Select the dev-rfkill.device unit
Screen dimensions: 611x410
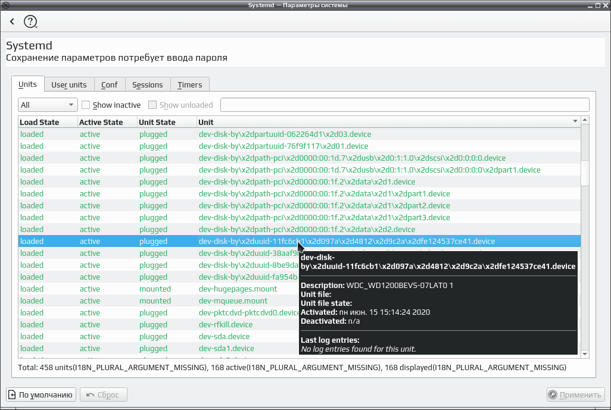[158, 324]
